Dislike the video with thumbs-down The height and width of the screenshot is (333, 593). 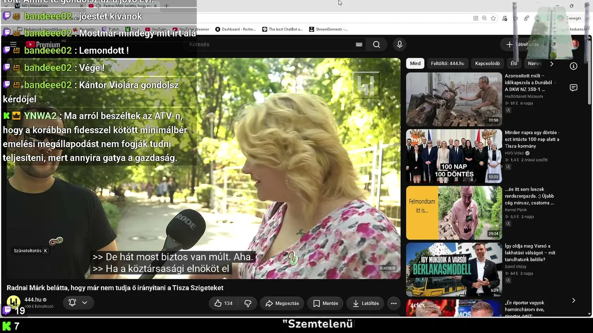248,303
